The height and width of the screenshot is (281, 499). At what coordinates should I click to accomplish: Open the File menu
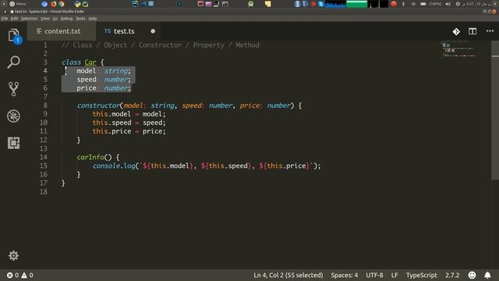(x=5, y=19)
